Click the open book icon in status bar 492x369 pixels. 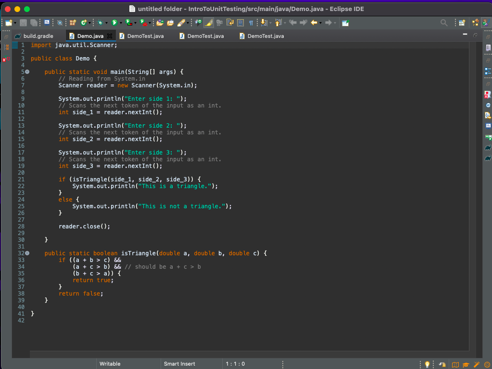pos(455,365)
